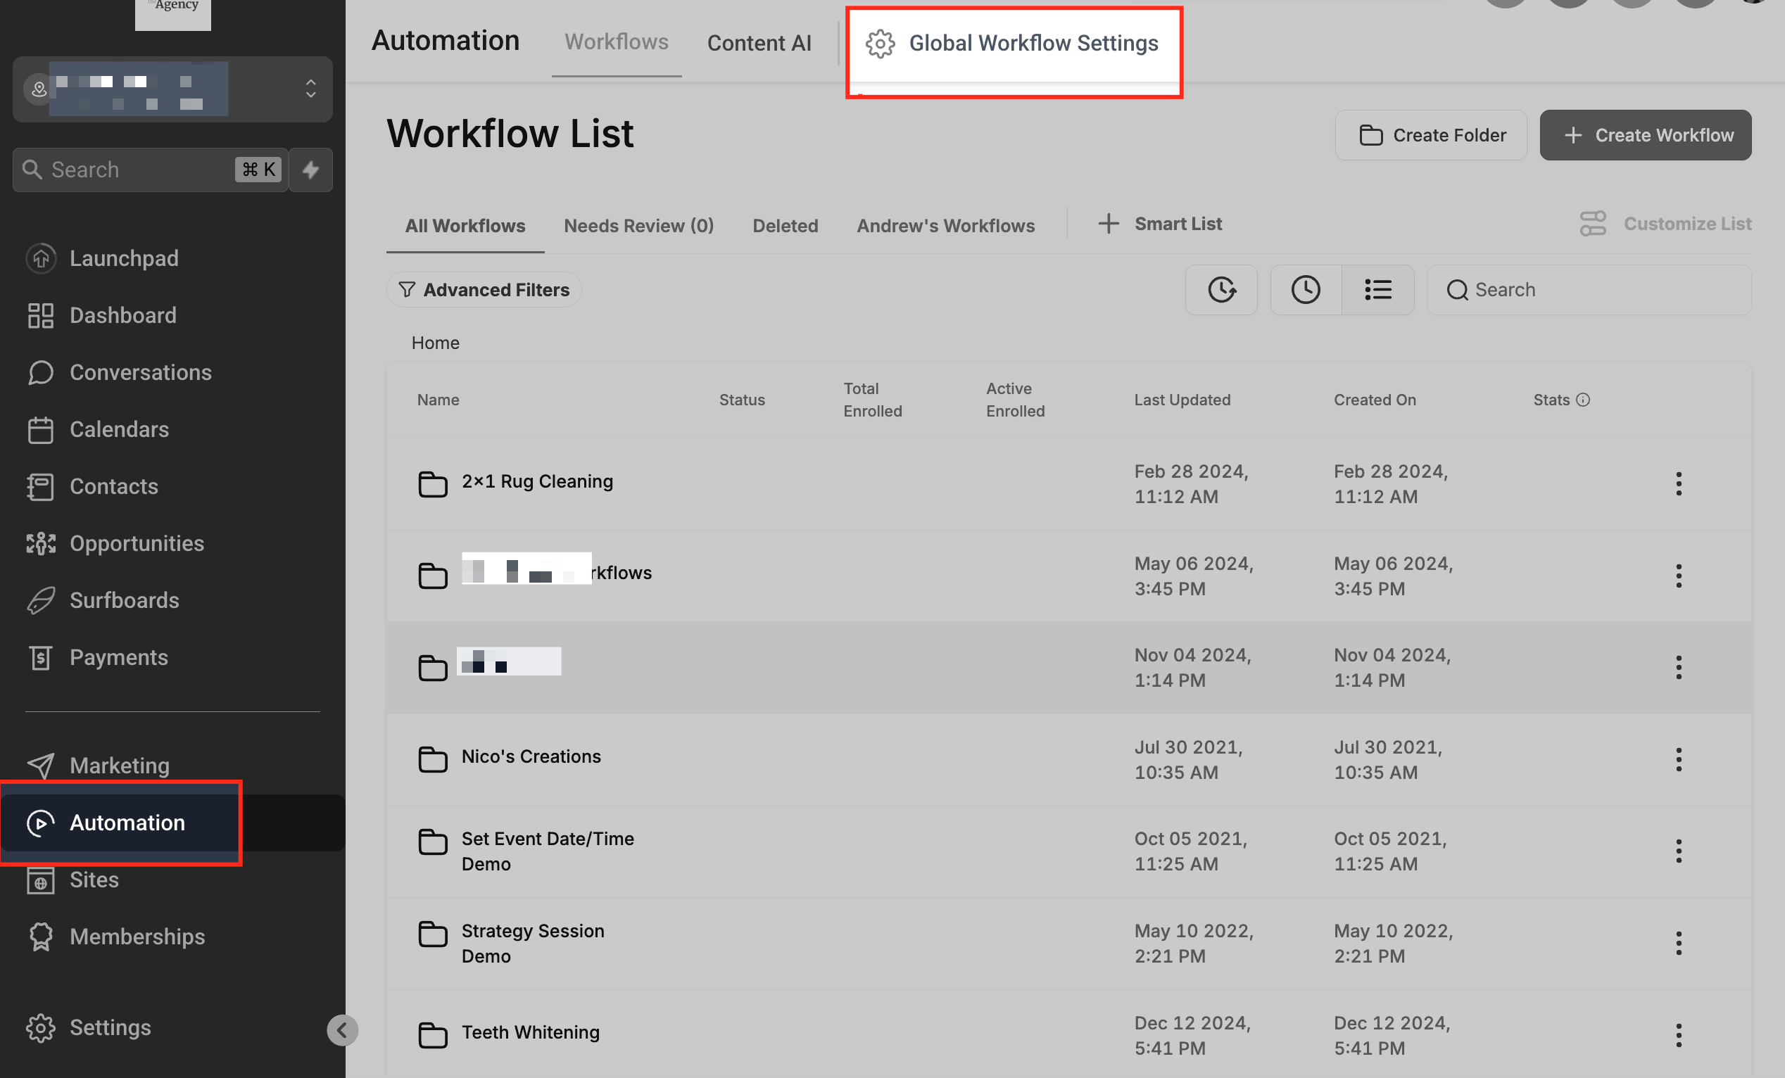Open Advanced Filters

484,290
